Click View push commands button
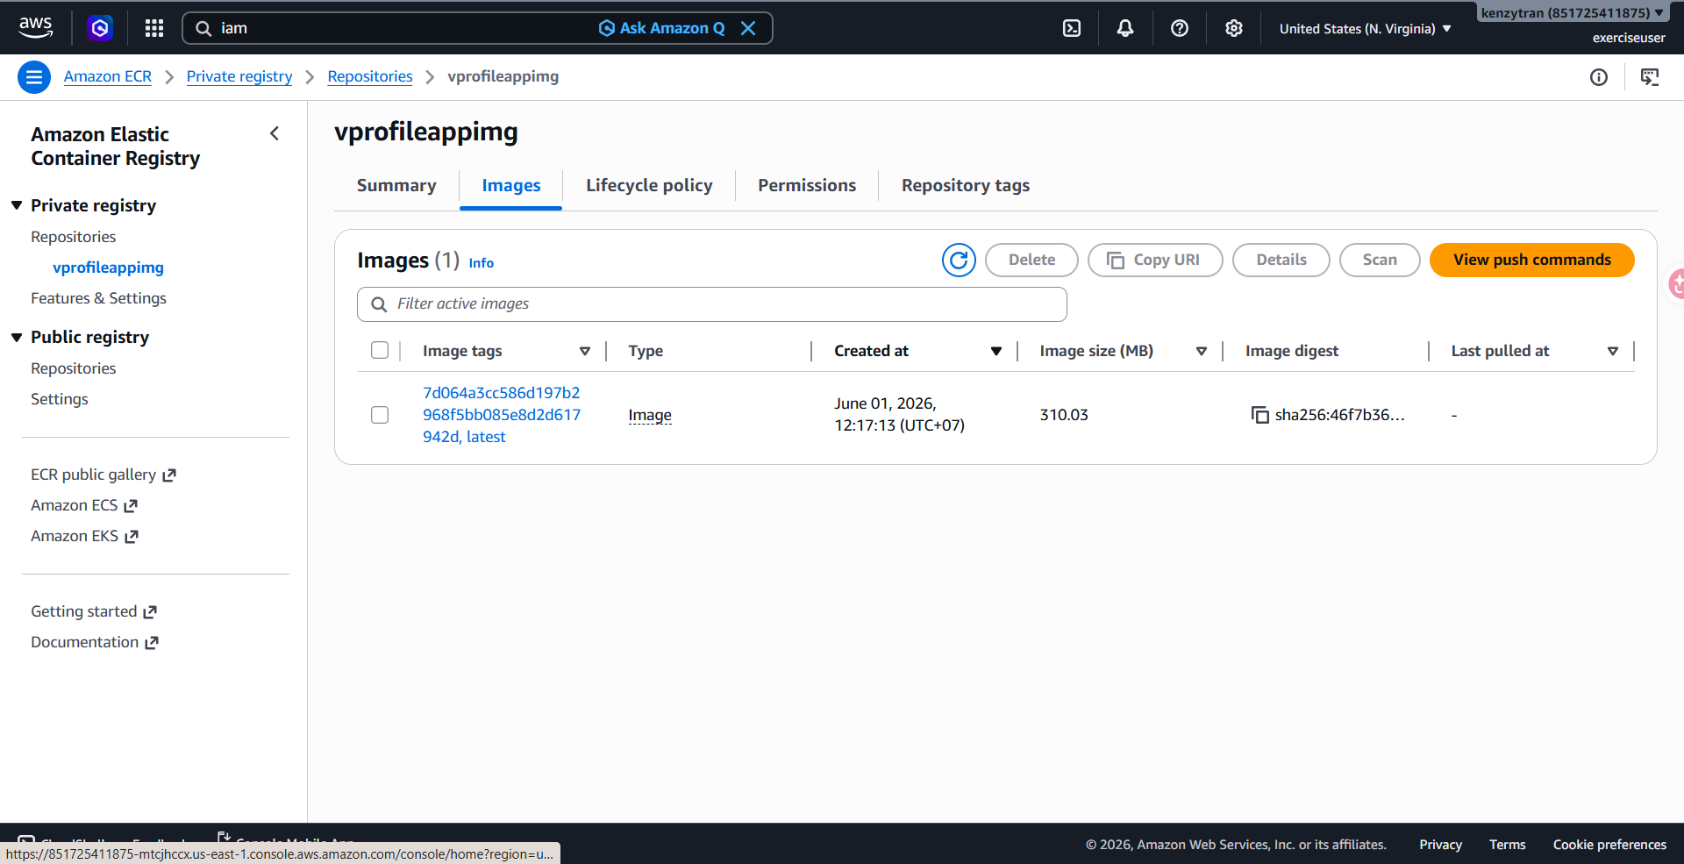1684x864 pixels. tap(1531, 260)
